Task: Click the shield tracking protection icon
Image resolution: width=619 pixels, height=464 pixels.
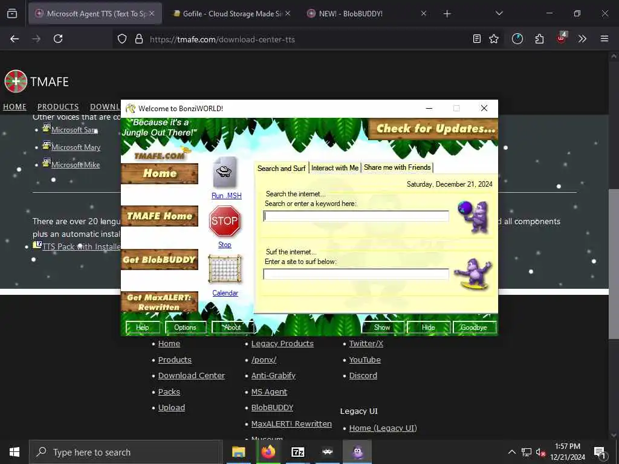Action: coord(122,39)
